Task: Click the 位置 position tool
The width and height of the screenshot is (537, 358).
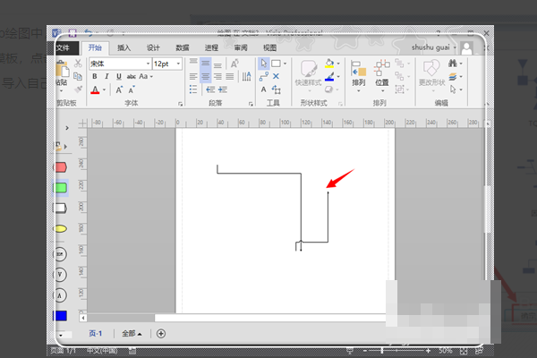Action: 382,74
